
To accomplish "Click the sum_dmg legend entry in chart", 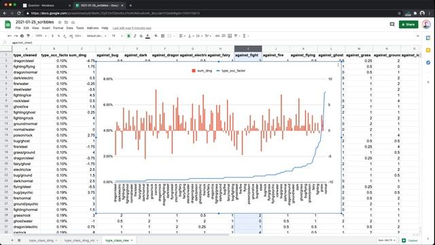I will tap(202, 71).
